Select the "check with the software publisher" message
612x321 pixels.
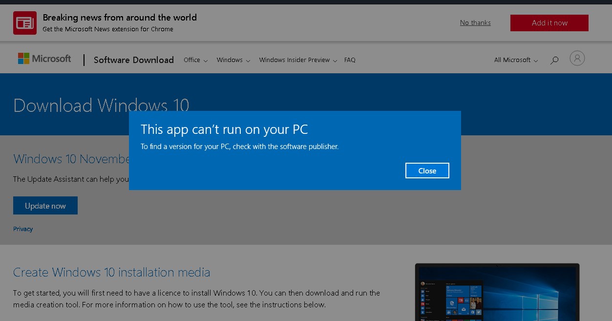pos(286,147)
